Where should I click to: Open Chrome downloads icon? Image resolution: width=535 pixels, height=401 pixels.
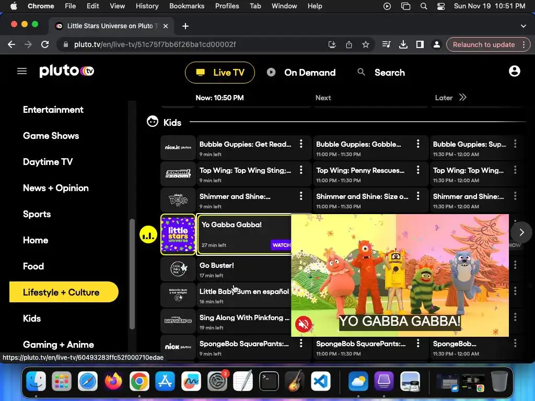coord(403,44)
